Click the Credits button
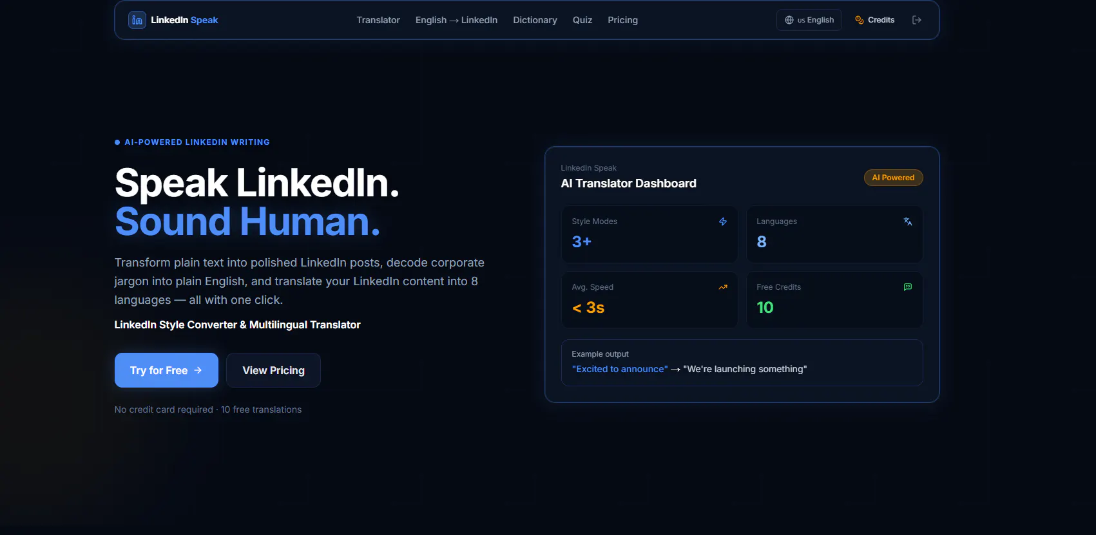Viewport: 1096px width, 535px height. point(875,20)
